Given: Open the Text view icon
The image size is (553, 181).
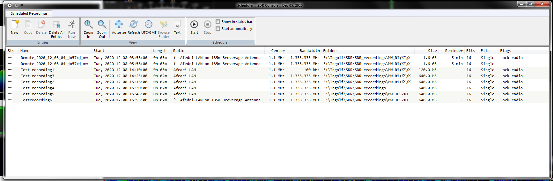Looking at the screenshot, I should (x=177, y=25).
